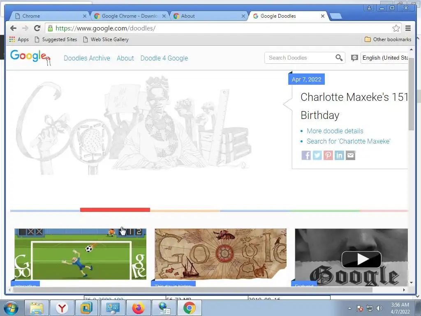Switch to Google Chrome - Download tab
Image resolution: width=421 pixels, height=316 pixels.
coord(130,16)
